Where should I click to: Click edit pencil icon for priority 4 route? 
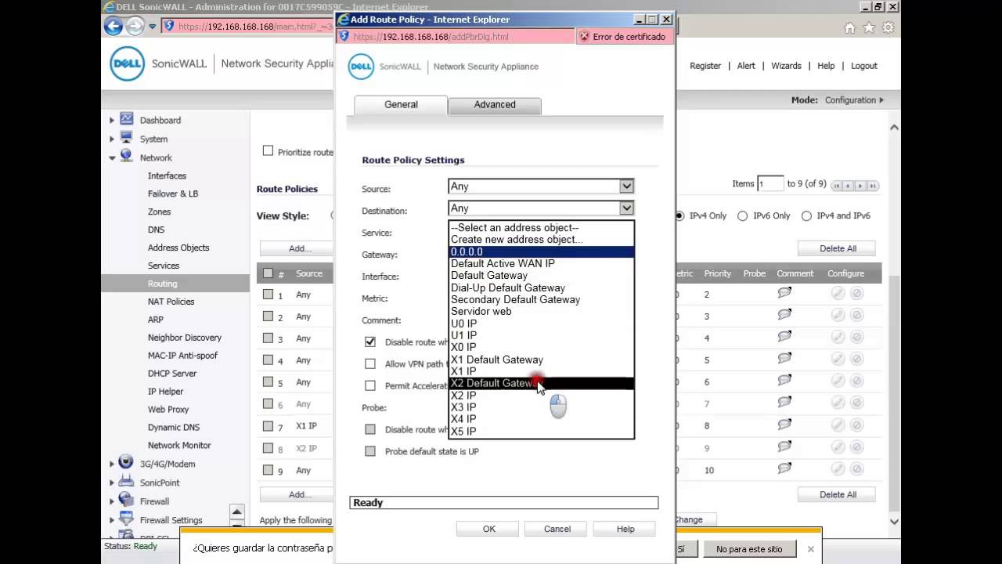tap(838, 337)
